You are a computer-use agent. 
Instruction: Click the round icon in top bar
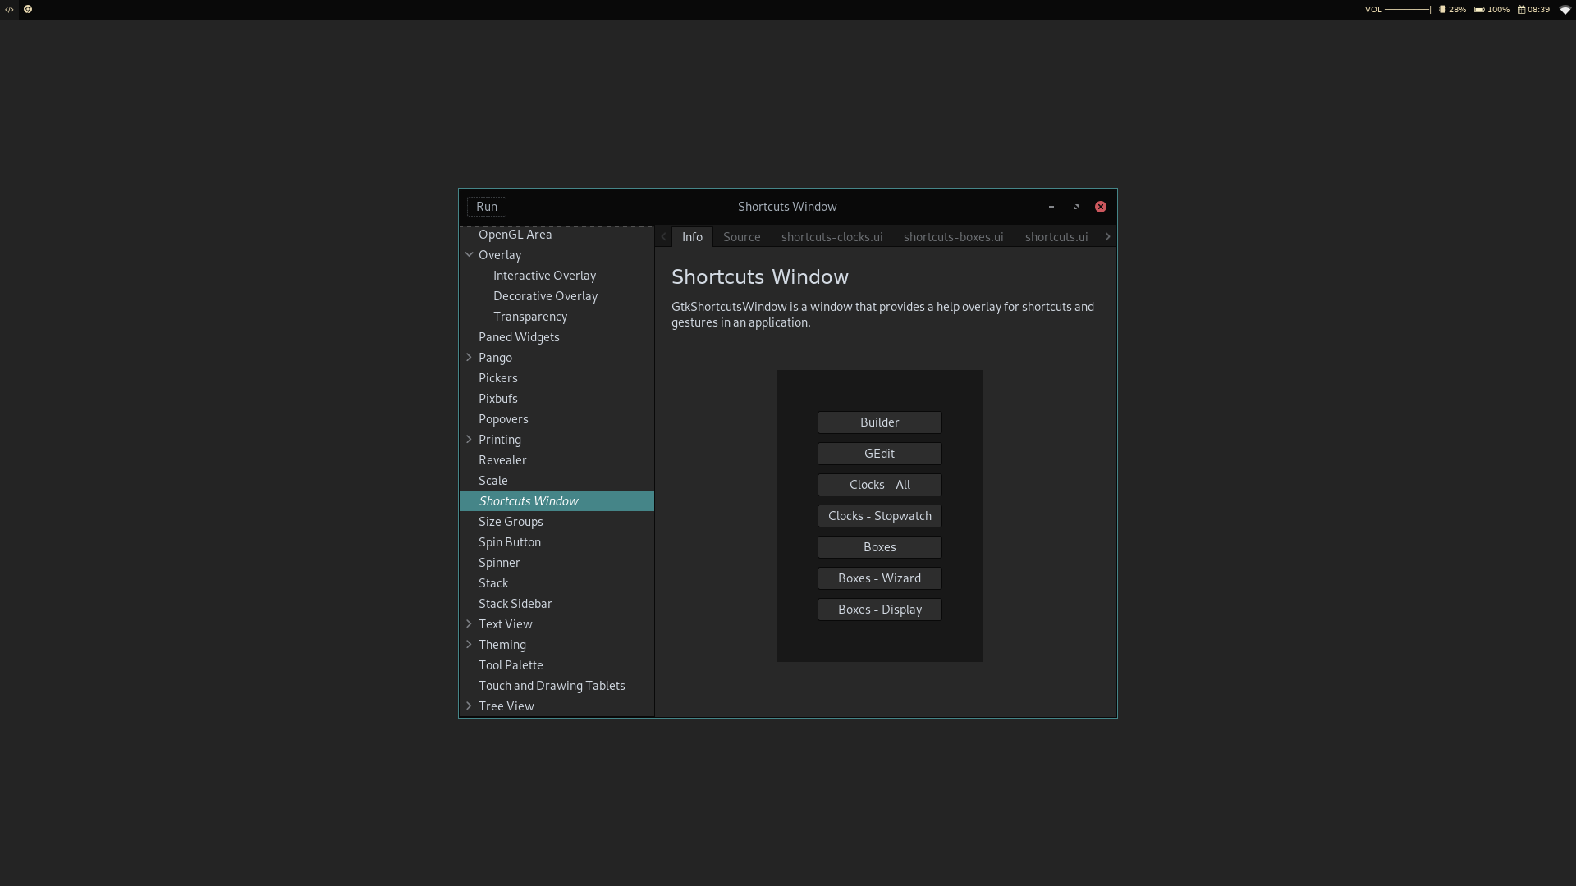click(28, 10)
